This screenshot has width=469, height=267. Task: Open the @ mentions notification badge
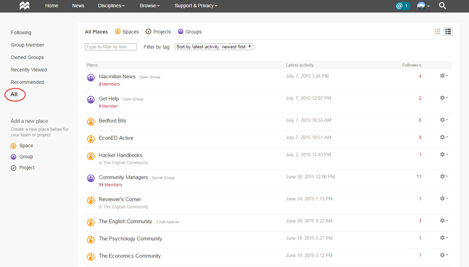pos(403,6)
